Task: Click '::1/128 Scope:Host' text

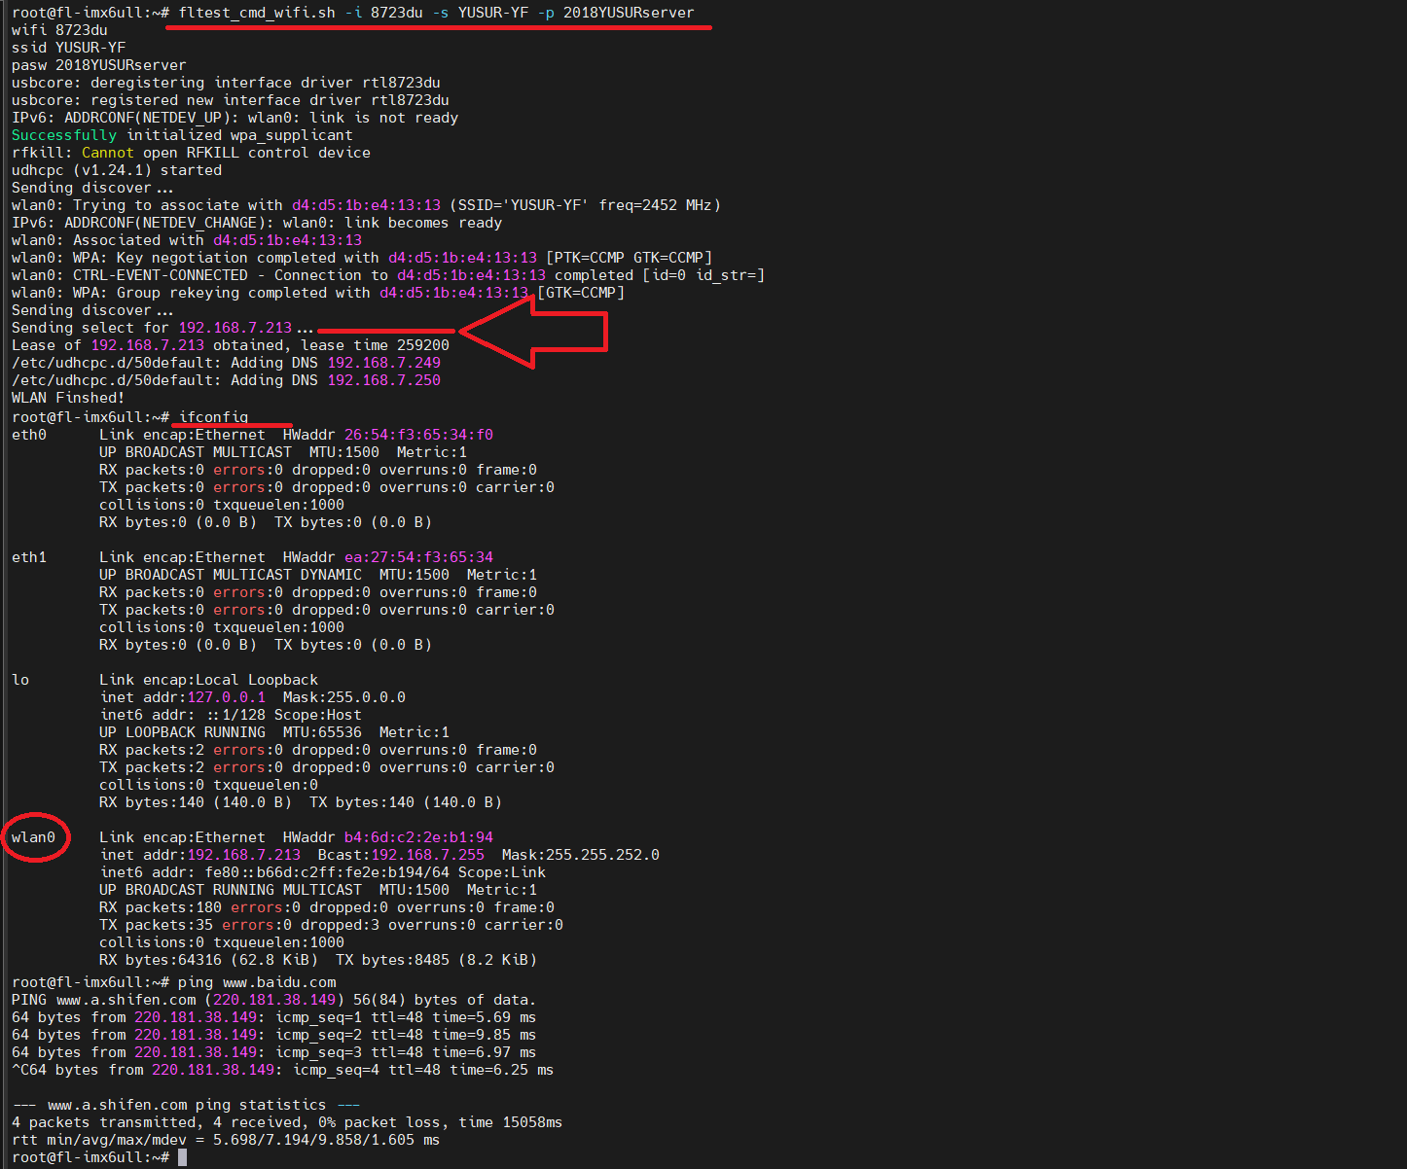Action: click(283, 715)
